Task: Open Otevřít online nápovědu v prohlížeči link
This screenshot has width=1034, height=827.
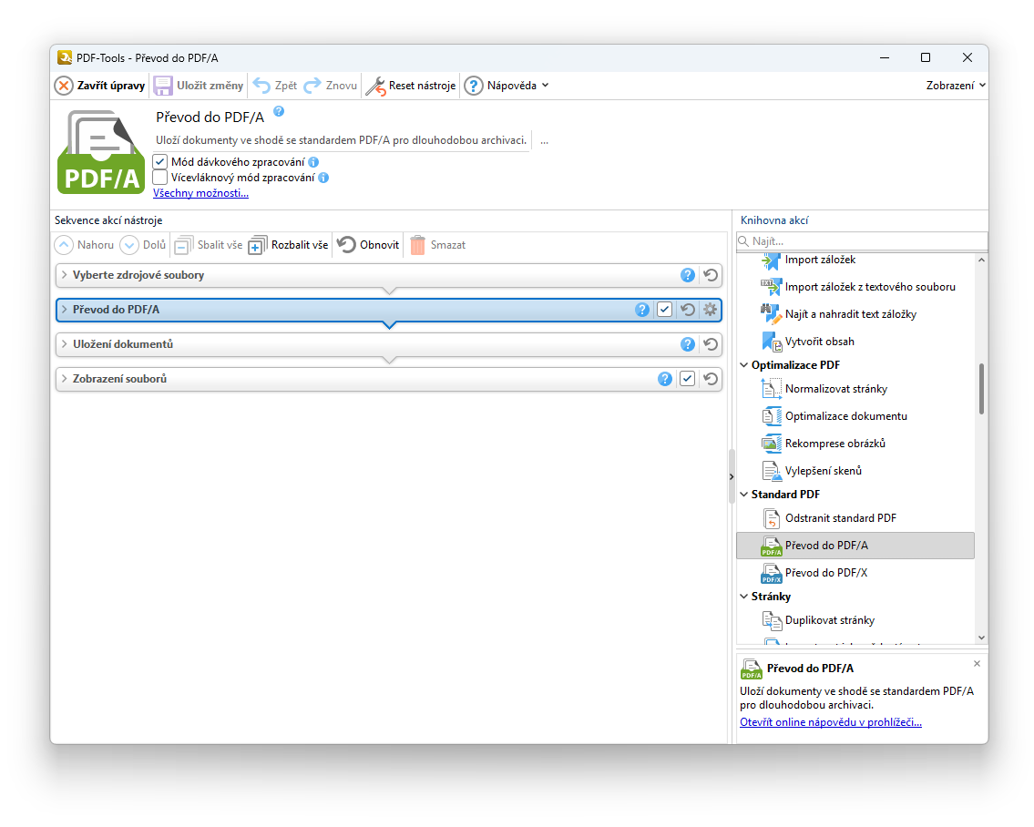Action: [830, 723]
